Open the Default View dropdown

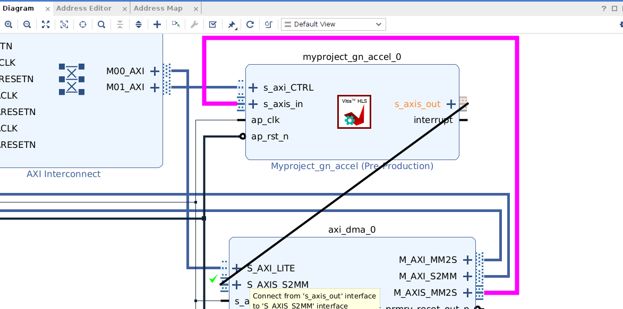pos(334,24)
